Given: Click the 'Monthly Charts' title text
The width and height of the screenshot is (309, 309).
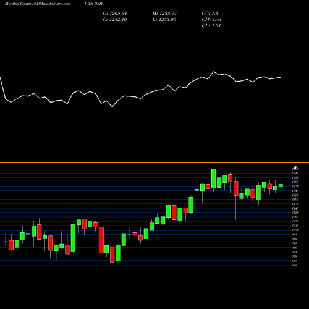Looking at the screenshot, I should point(18,4).
